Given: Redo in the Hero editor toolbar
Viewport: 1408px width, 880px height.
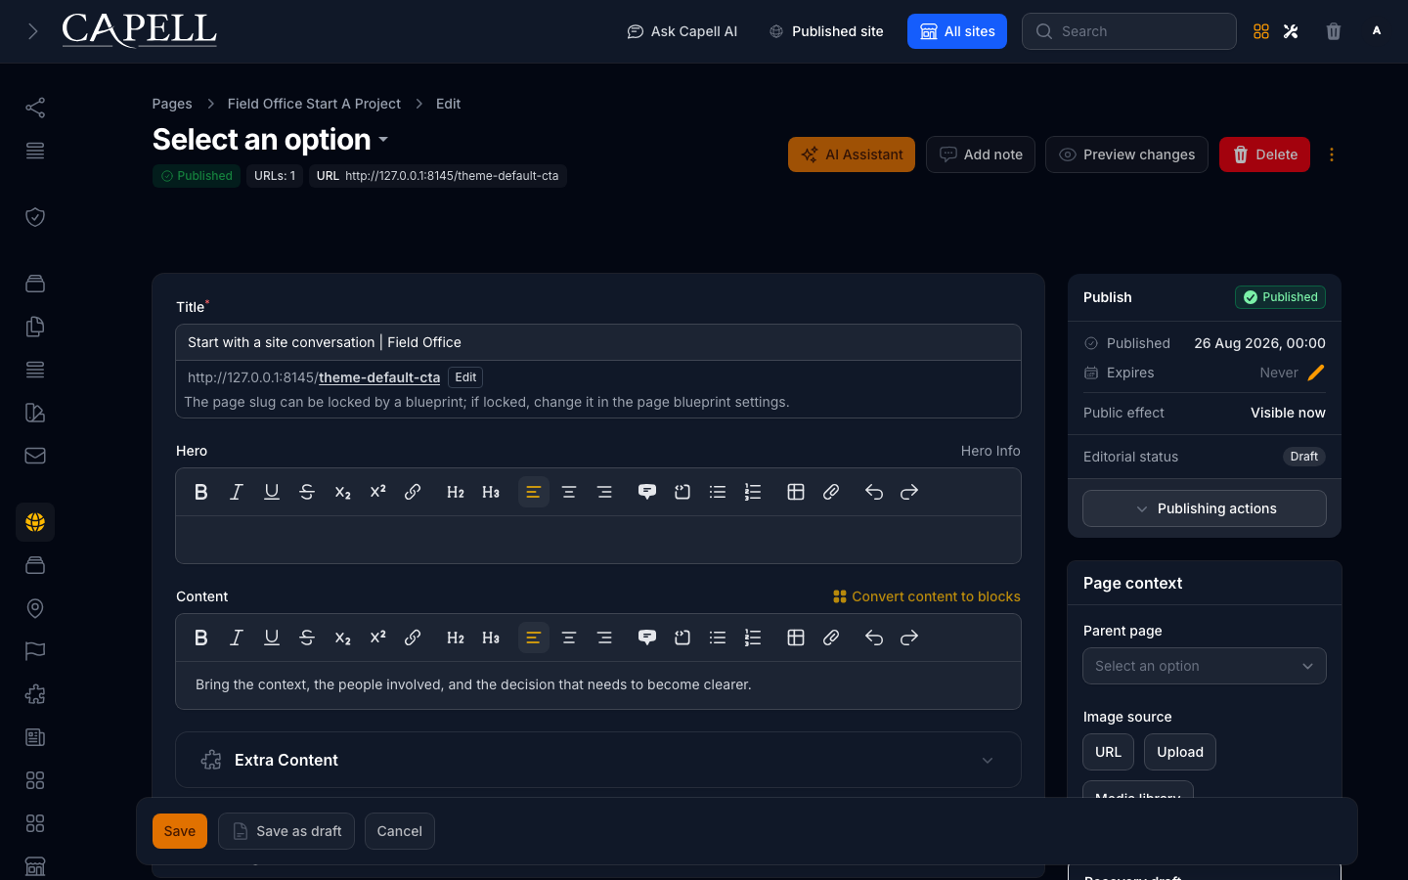Looking at the screenshot, I should [909, 492].
